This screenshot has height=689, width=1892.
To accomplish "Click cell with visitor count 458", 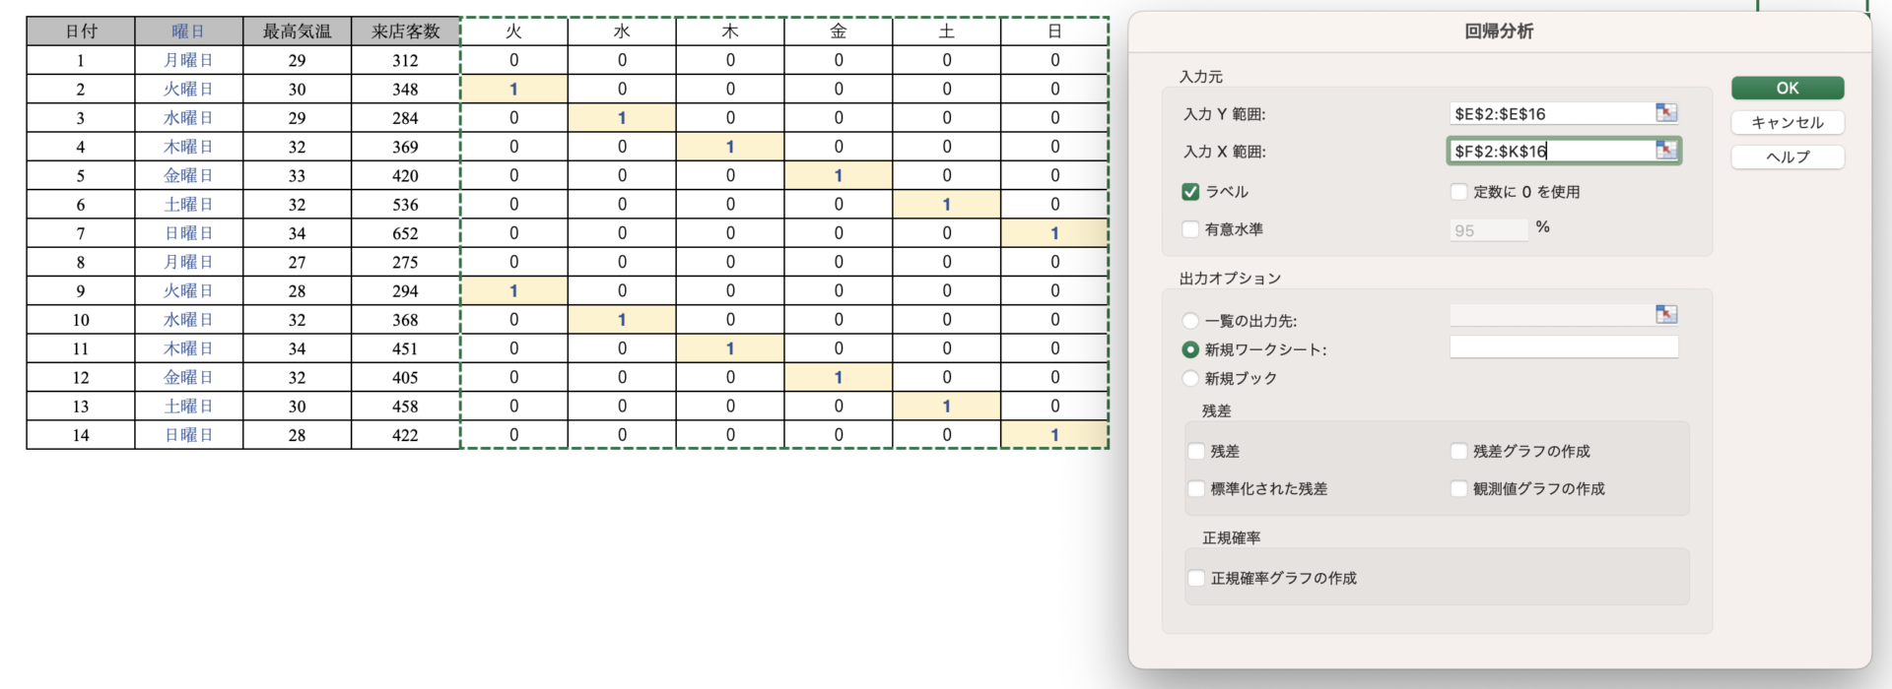I will tap(406, 407).
